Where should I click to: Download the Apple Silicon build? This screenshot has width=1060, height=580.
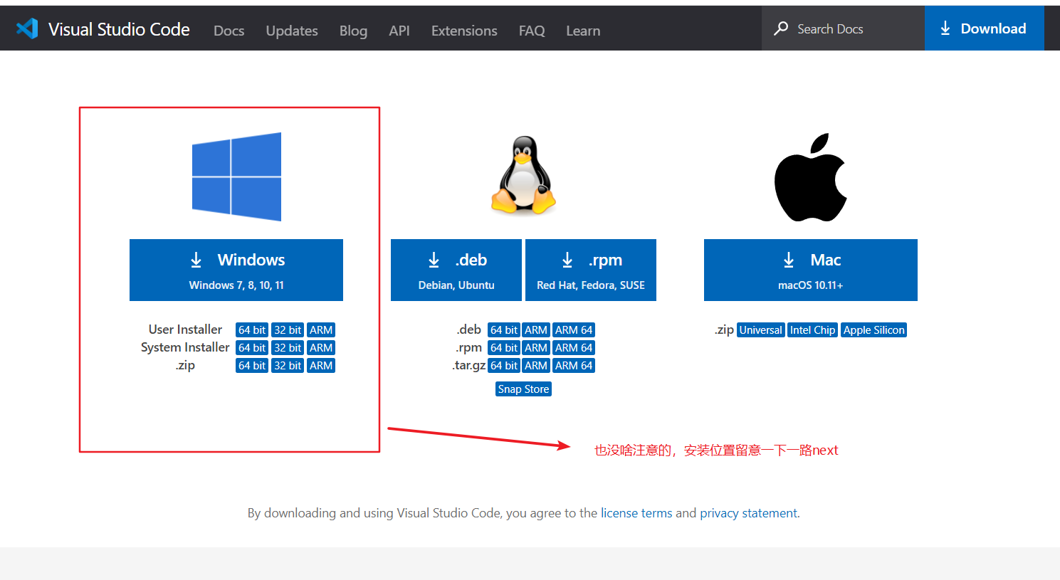873,329
